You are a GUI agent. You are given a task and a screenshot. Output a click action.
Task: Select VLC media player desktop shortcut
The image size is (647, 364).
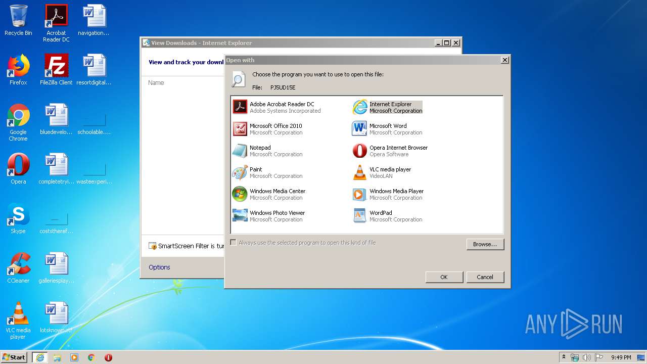[18, 321]
